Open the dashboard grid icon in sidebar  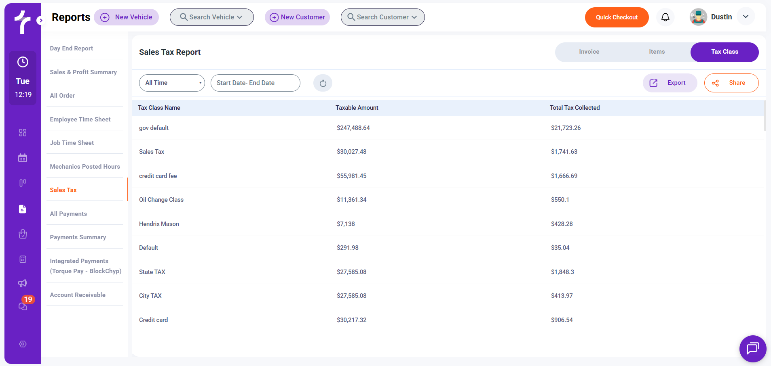tap(23, 133)
